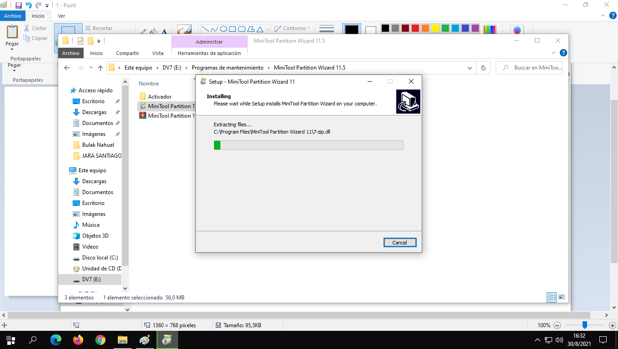Click Copiar in Paint's ribbon
Screen dimensions: 618x349
coord(35,39)
